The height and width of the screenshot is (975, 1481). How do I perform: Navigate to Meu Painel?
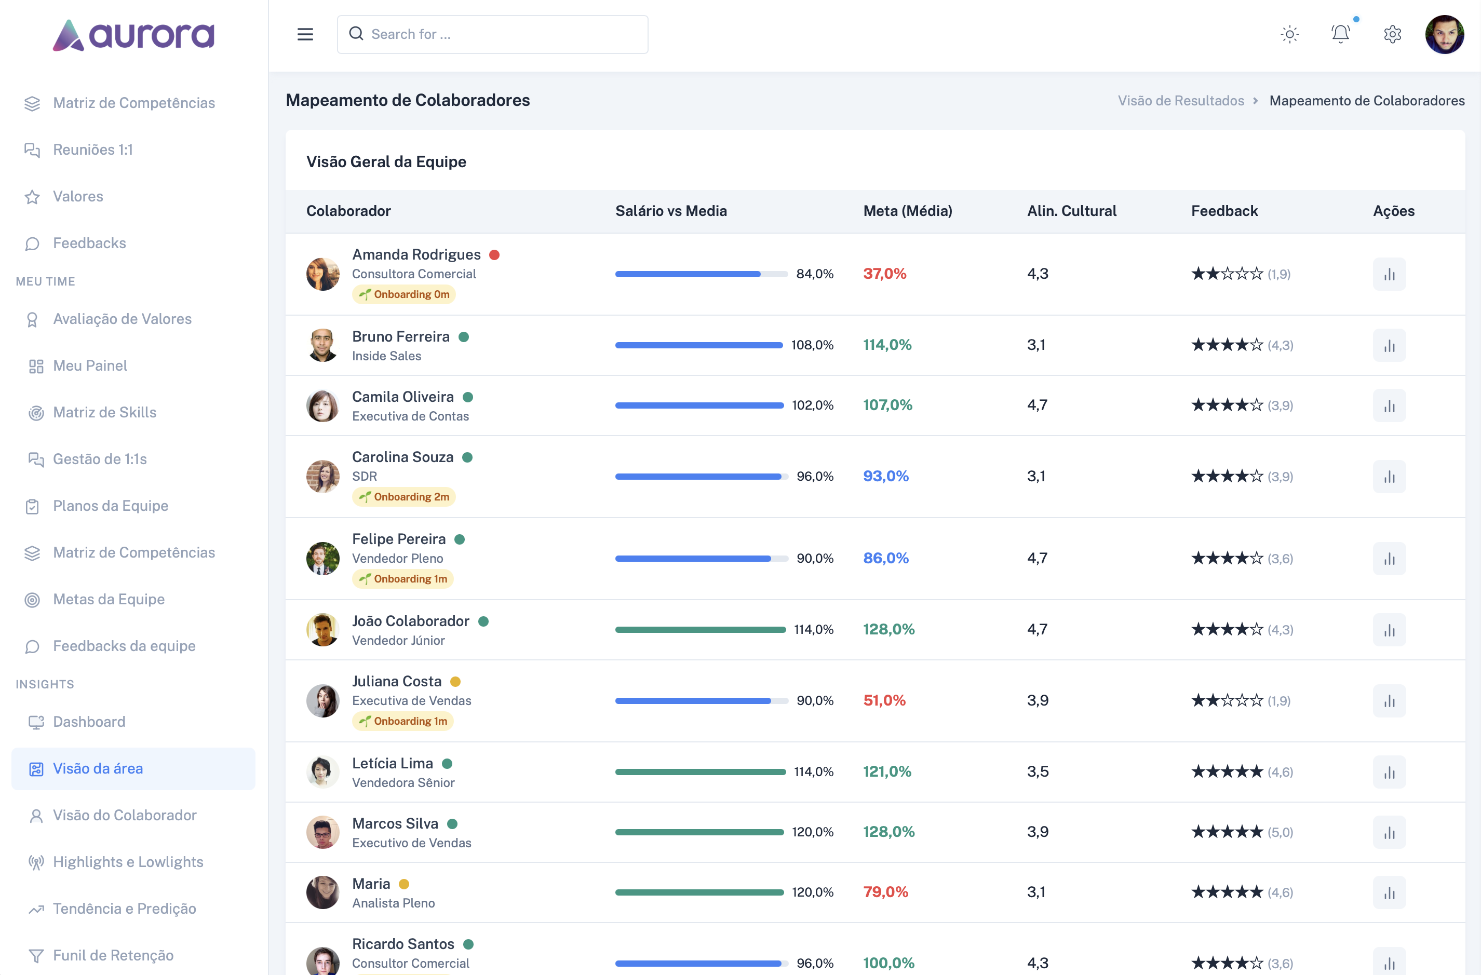click(133, 365)
